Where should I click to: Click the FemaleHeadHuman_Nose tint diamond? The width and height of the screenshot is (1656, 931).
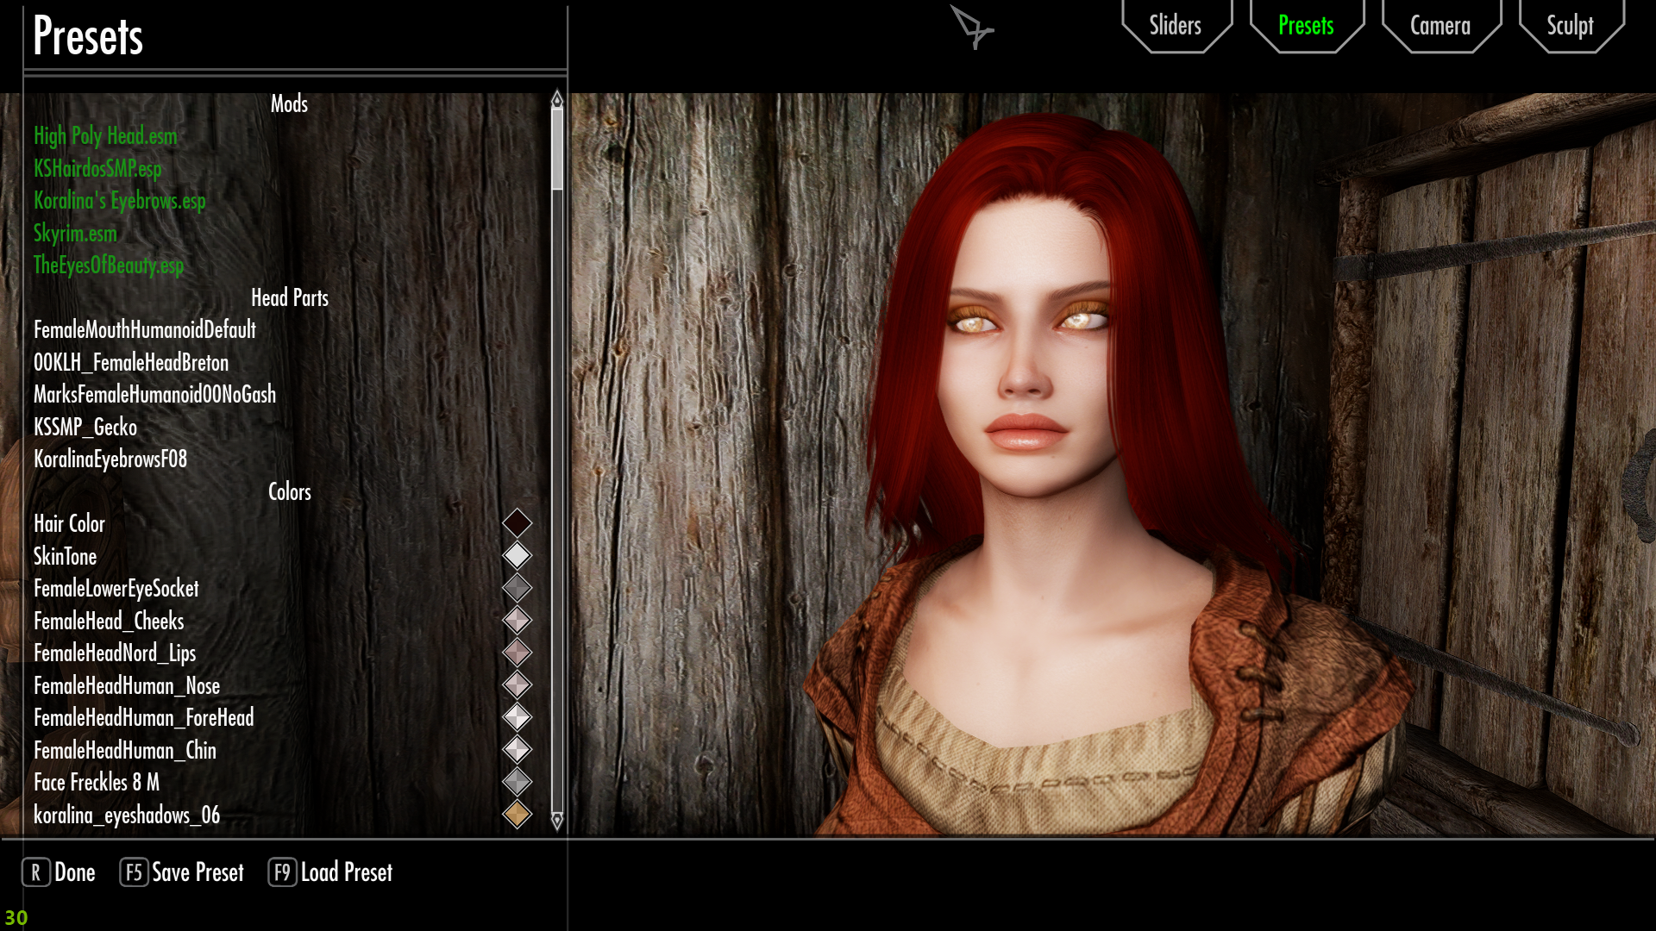click(x=517, y=685)
